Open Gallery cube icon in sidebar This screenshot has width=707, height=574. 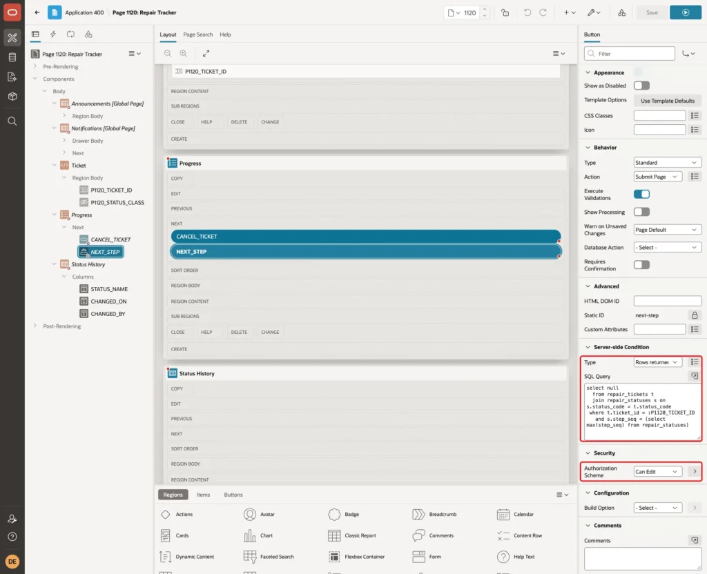tap(12, 97)
